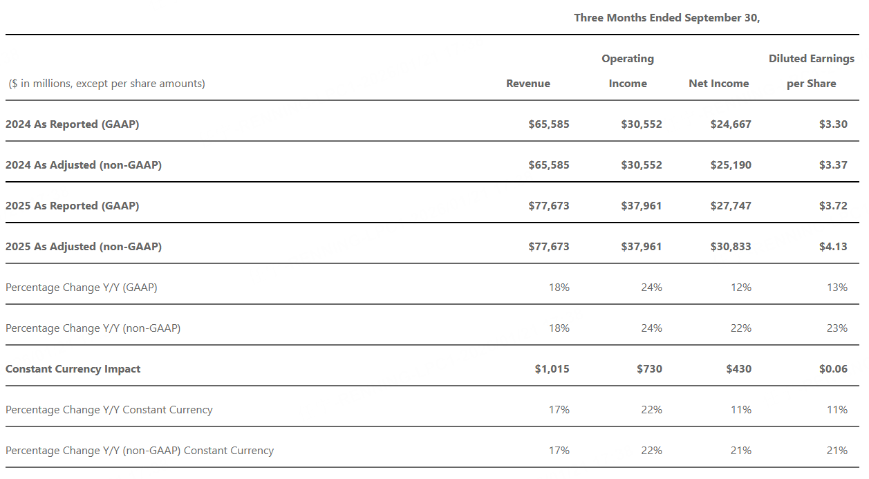869x479 pixels.
Task: Select the Net Income column header
Action: [x=719, y=84]
